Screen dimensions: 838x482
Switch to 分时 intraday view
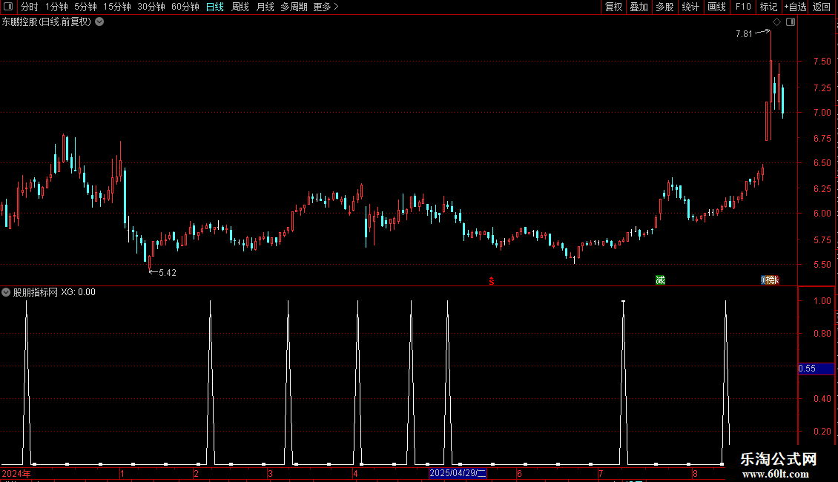(x=30, y=7)
